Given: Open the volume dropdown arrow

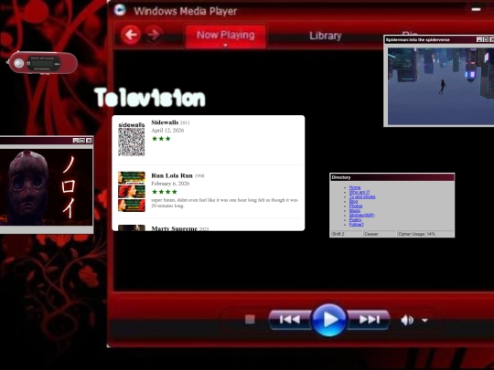Looking at the screenshot, I should coord(424,321).
